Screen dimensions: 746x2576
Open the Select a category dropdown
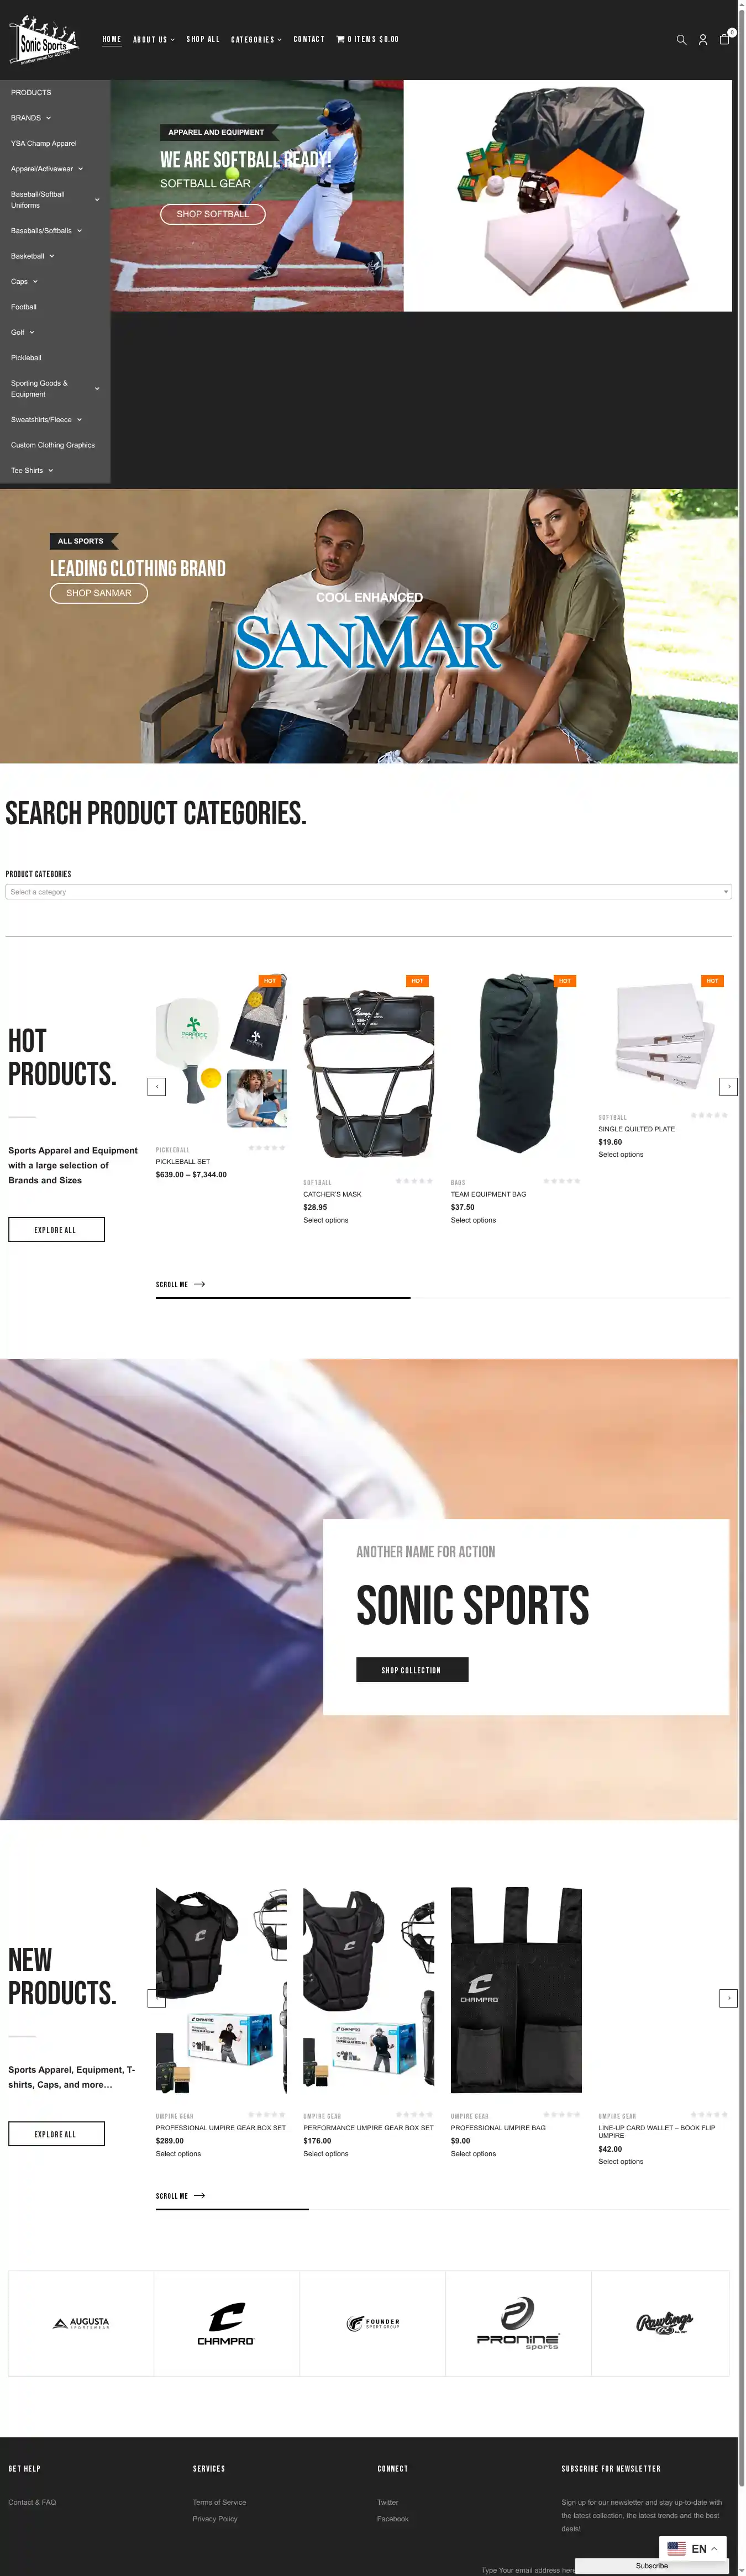click(x=368, y=891)
